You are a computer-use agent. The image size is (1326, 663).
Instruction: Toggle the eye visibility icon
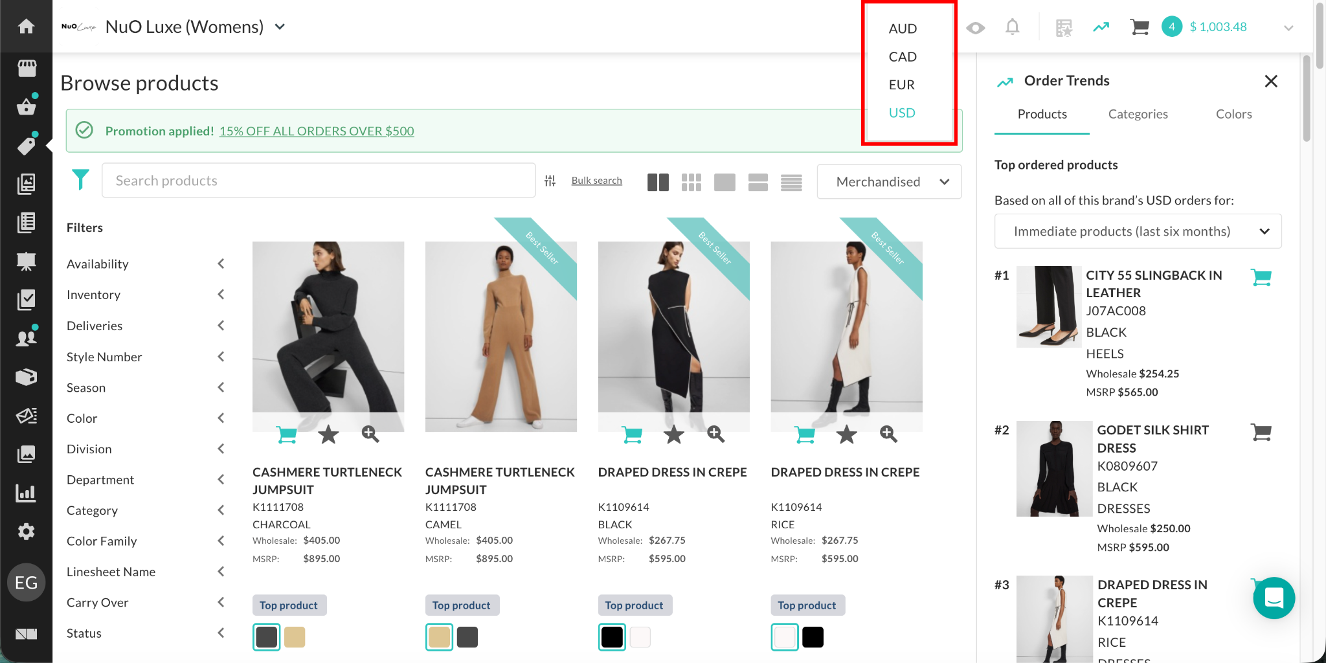click(975, 28)
